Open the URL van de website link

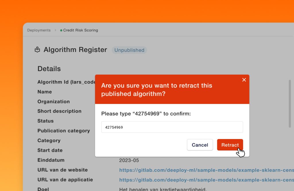pos(206,170)
